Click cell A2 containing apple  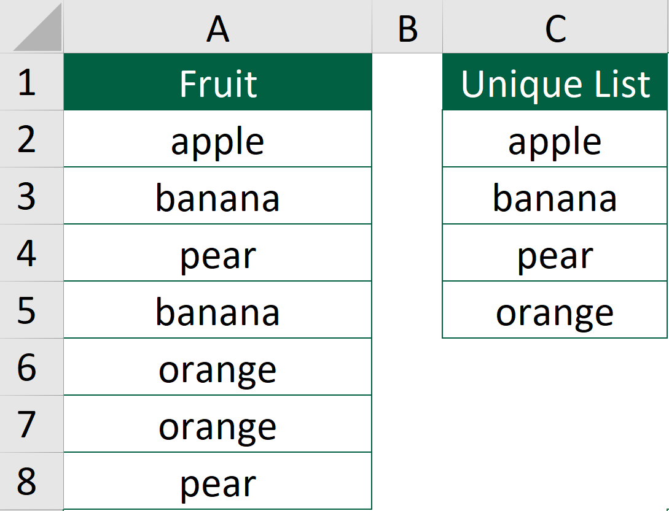[x=217, y=139]
